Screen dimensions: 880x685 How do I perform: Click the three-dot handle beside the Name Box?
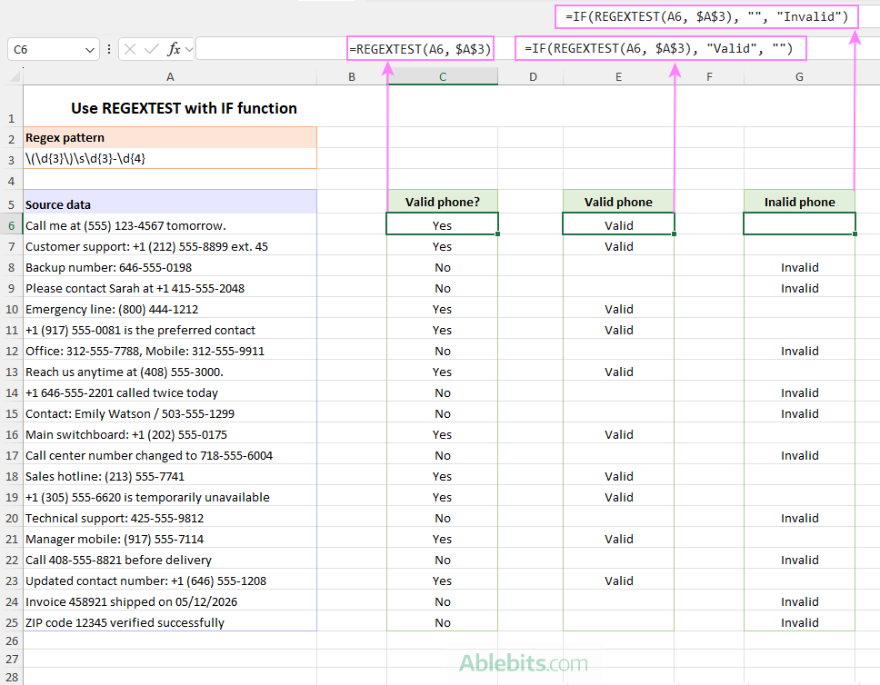pos(109,49)
